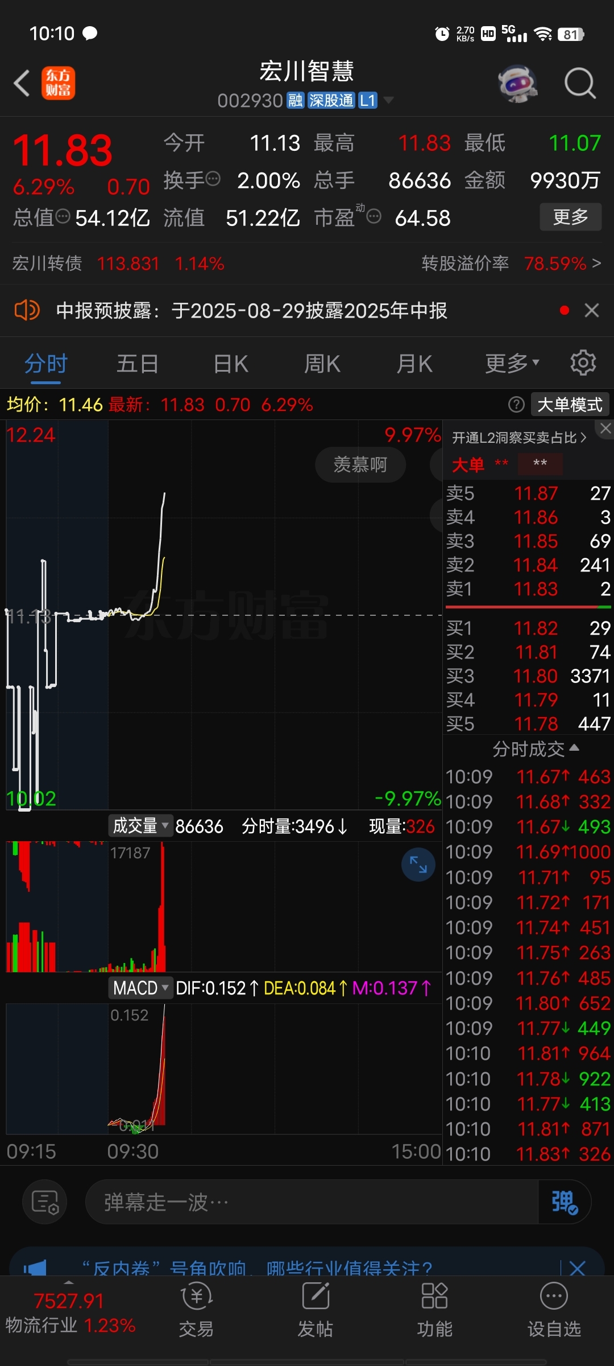Viewport: 614px width, 1366px height.
Task: Tap the 总值 info icon
Action: [x=63, y=216]
